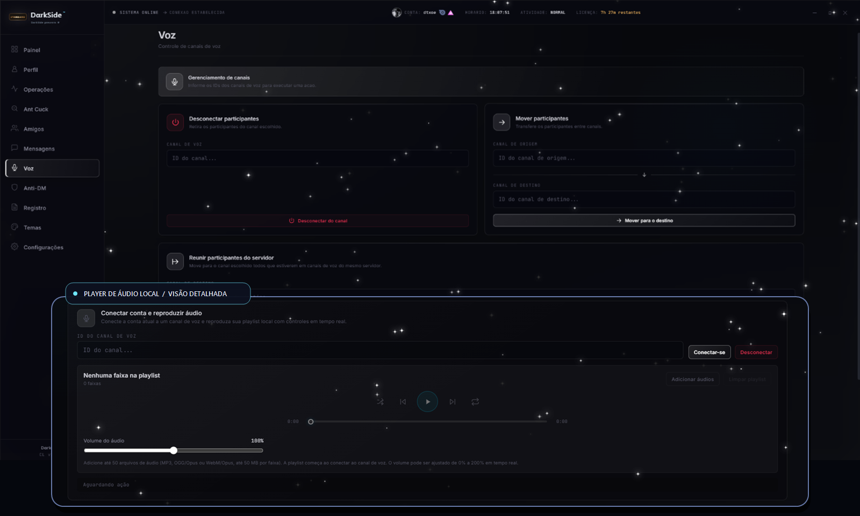Start playback with the play button
Screen dimensions: 860x516
coord(427,402)
